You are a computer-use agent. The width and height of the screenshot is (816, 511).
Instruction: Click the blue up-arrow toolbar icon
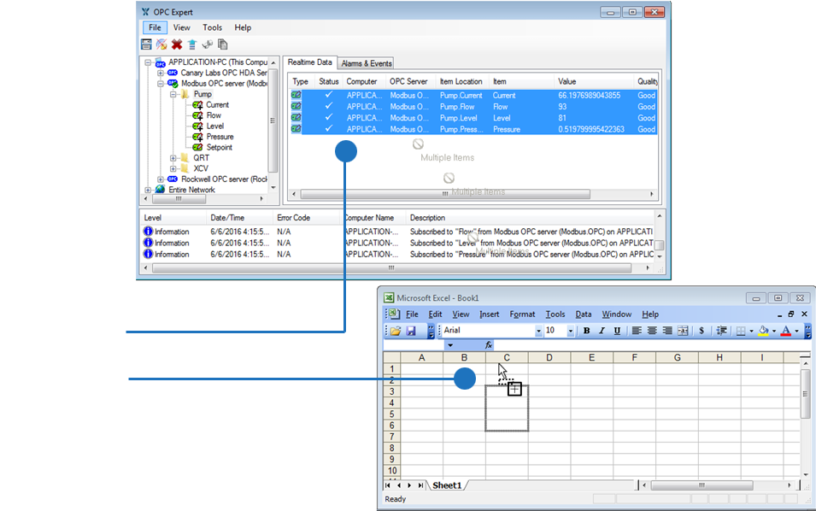tap(192, 44)
